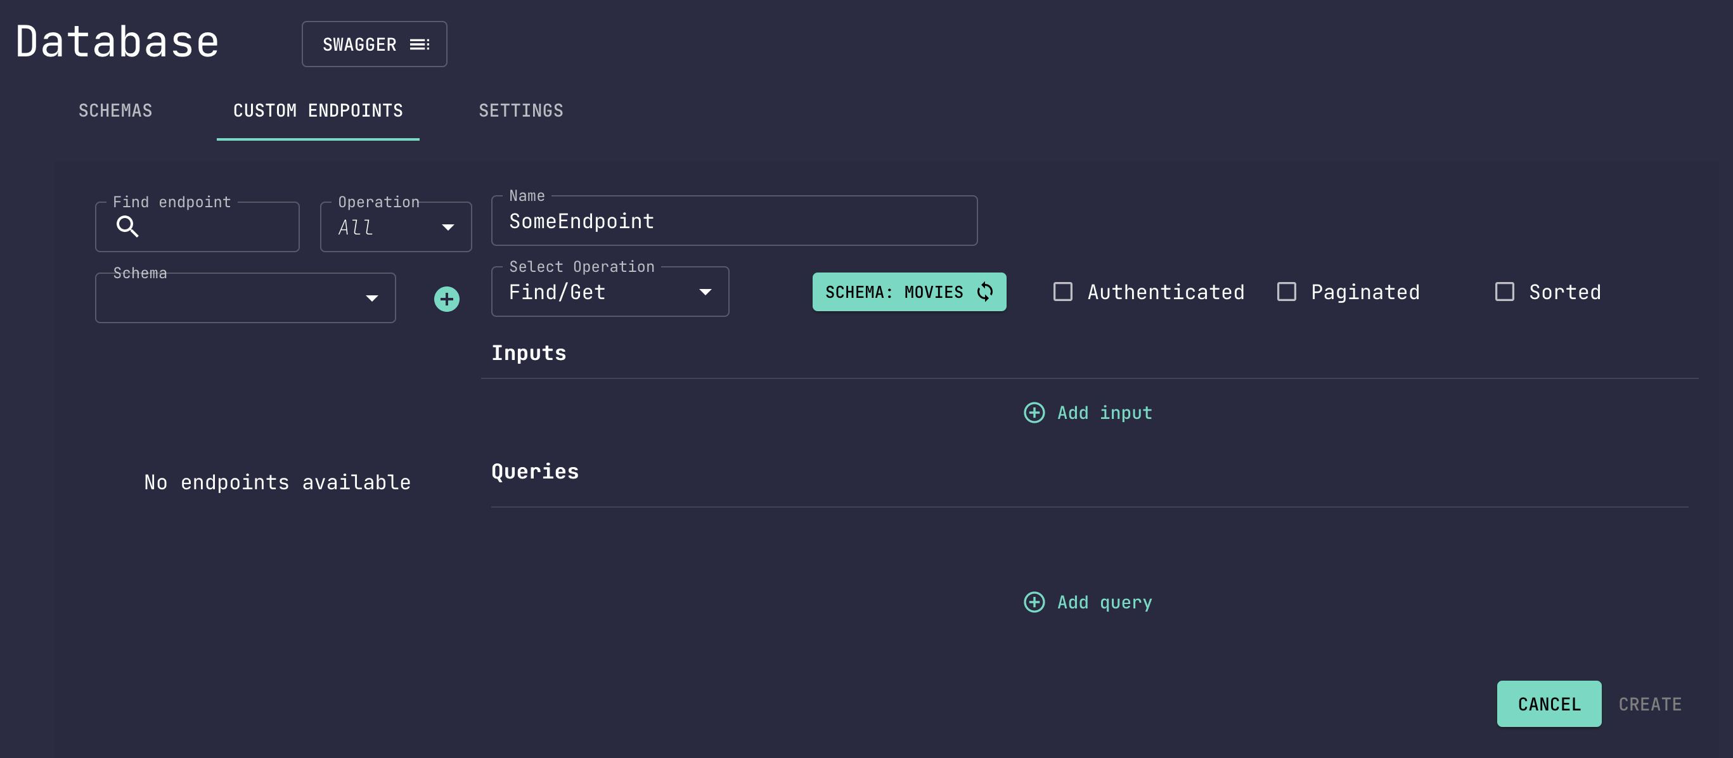Click the Add query link
1733x758 pixels.
point(1087,602)
